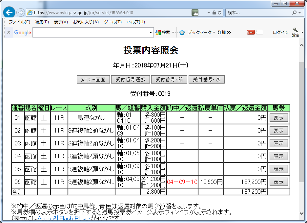Click the page scrollbar up arrow
The image size is (307, 223).
click(301, 45)
